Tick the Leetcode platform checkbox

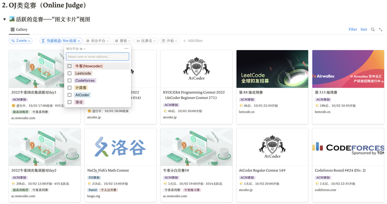tap(69, 73)
